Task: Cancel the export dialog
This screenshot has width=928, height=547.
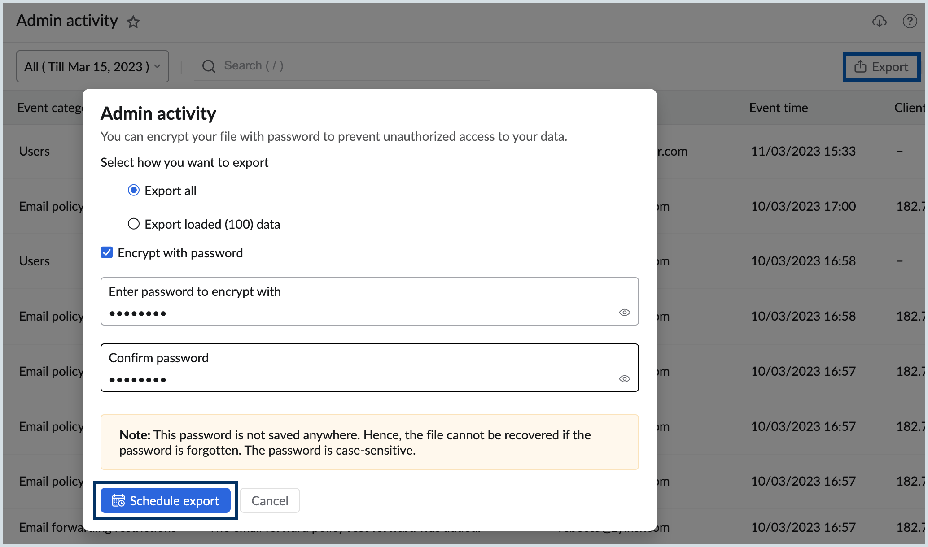Action: click(x=269, y=500)
